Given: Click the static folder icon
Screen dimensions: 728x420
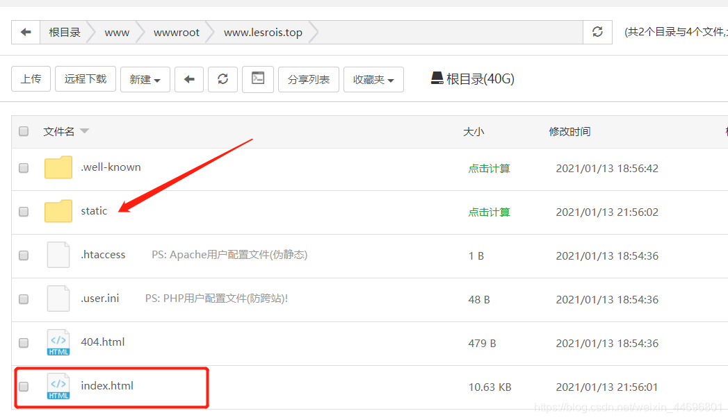Looking at the screenshot, I should [58, 211].
